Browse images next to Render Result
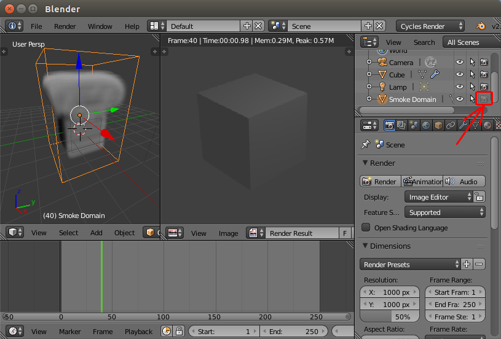 pyautogui.click(x=256, y=233)
